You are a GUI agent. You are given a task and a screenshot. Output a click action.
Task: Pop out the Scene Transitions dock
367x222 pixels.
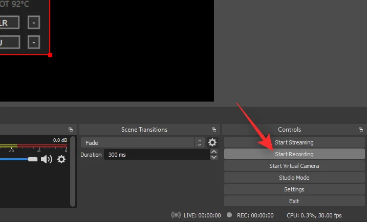tap(214, 130)
